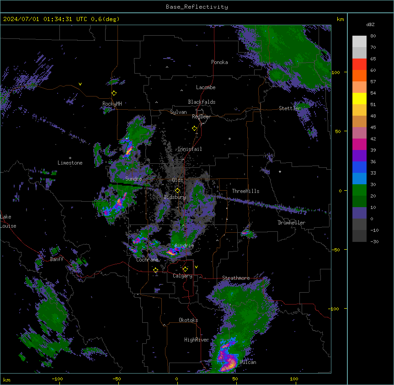Click the Vulcan city label

click(x=248, y=362)
